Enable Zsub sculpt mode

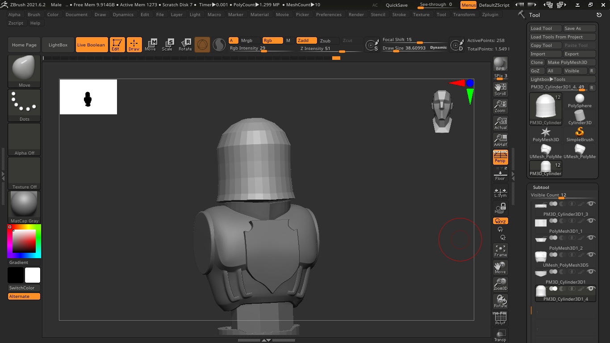(x=328, y=41)
